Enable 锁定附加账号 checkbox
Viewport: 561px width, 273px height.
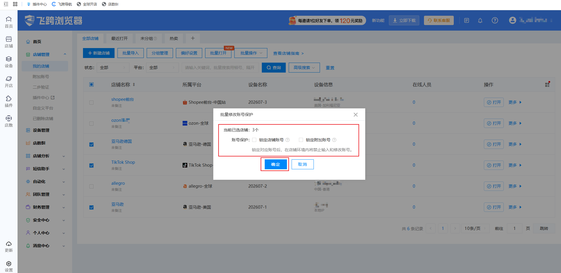pos(301,140)
